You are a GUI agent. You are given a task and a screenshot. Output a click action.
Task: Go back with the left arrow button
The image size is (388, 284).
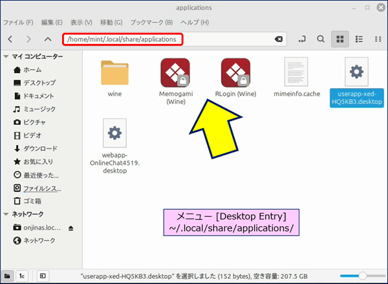click(x=10, y=39)
